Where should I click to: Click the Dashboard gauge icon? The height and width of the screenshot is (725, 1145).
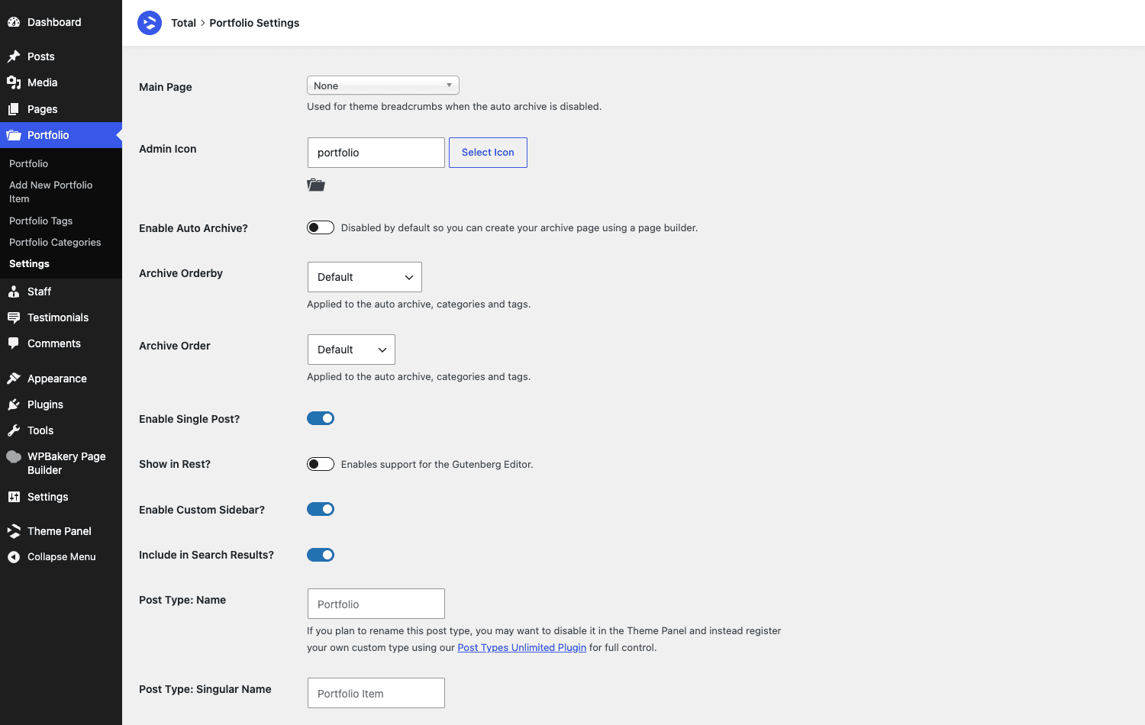tap(14, 22)
